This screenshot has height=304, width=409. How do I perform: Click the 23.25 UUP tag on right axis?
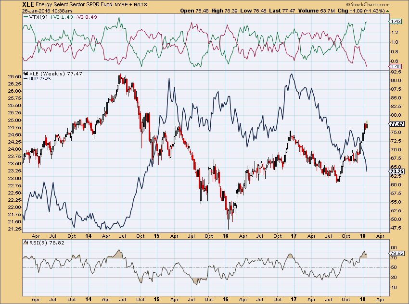[397, 171]
